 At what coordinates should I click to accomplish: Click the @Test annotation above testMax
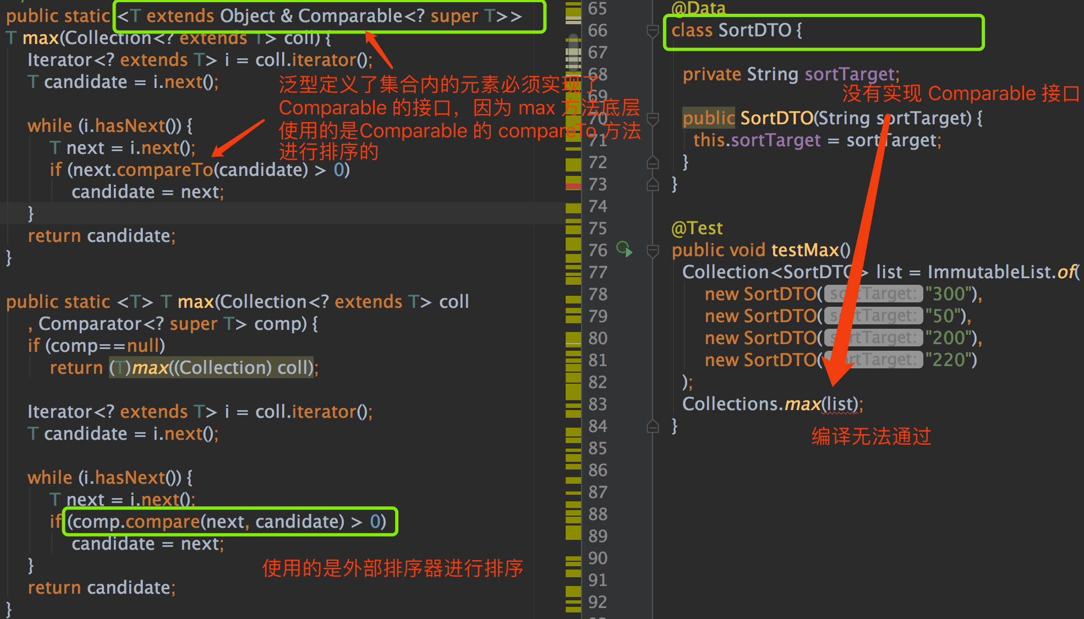[697, 228]
